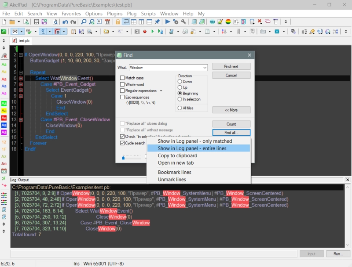Viewport: 352px width, 267px height.
Task: Click the Find next button
Action: point(231,66)
